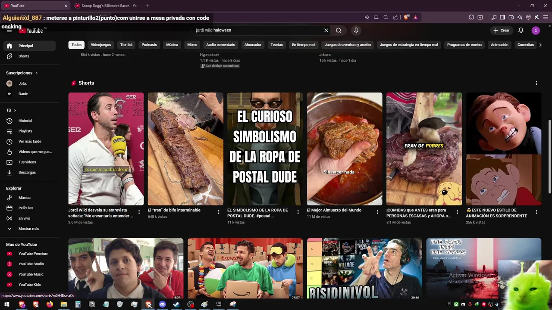Show more filter chips with right arrow

click(540, 45)
